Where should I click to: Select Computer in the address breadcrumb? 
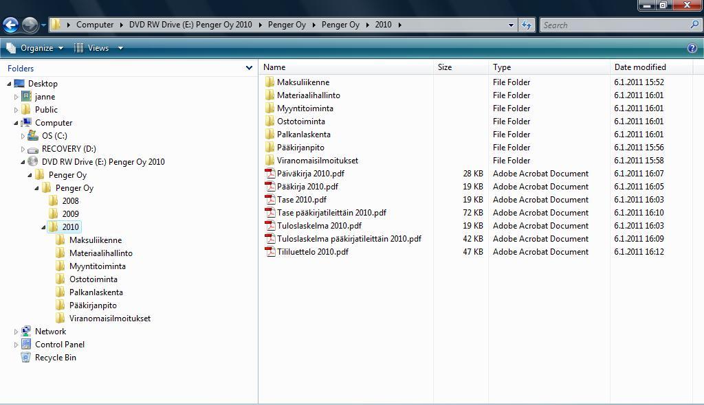95,25
